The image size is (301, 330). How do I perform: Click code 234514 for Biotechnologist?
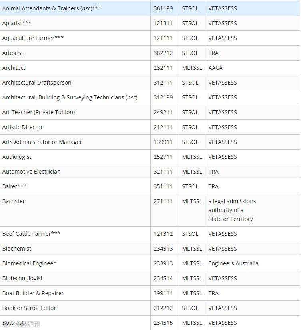(163, 278)
